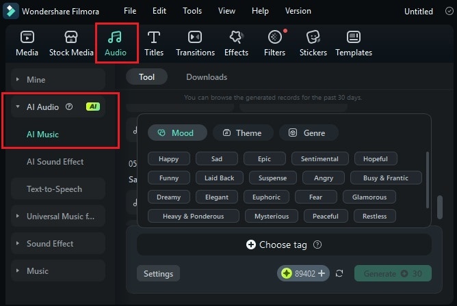
Task: Open the View menu
Action: pos(226,11)
